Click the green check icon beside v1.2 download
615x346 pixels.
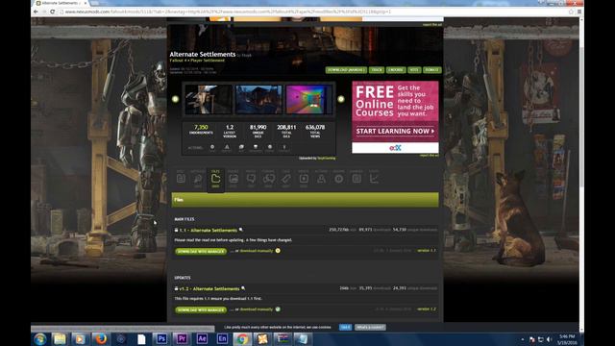tap(278, 309)
